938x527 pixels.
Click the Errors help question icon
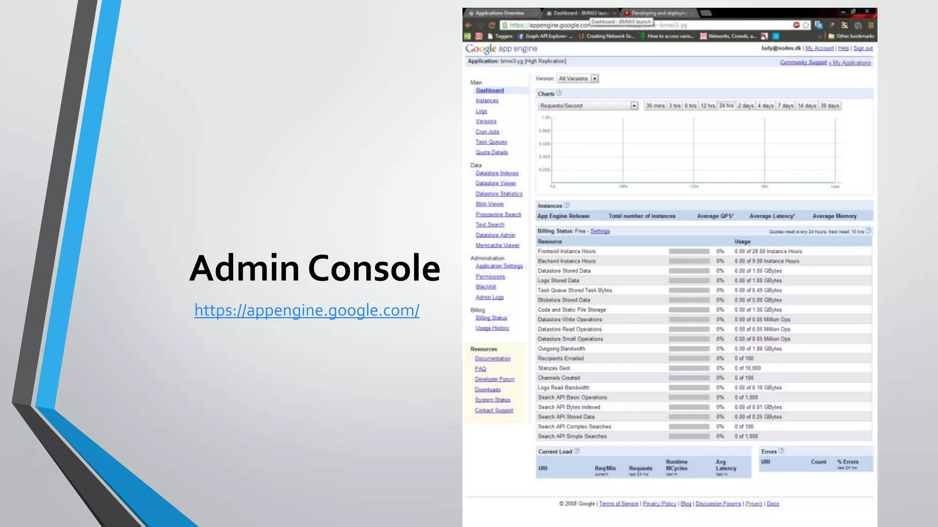[781, 451]
